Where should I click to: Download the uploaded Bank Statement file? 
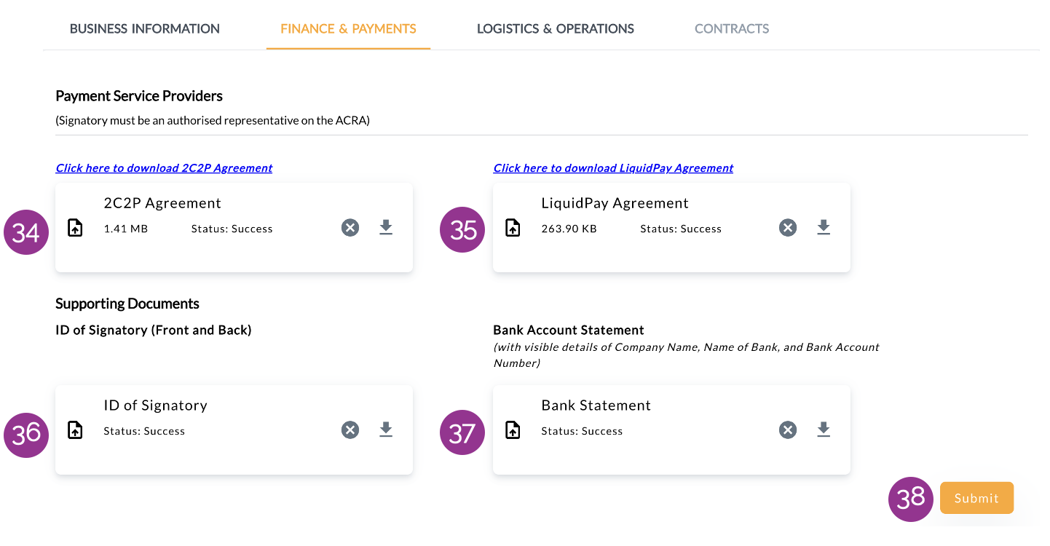824,430
